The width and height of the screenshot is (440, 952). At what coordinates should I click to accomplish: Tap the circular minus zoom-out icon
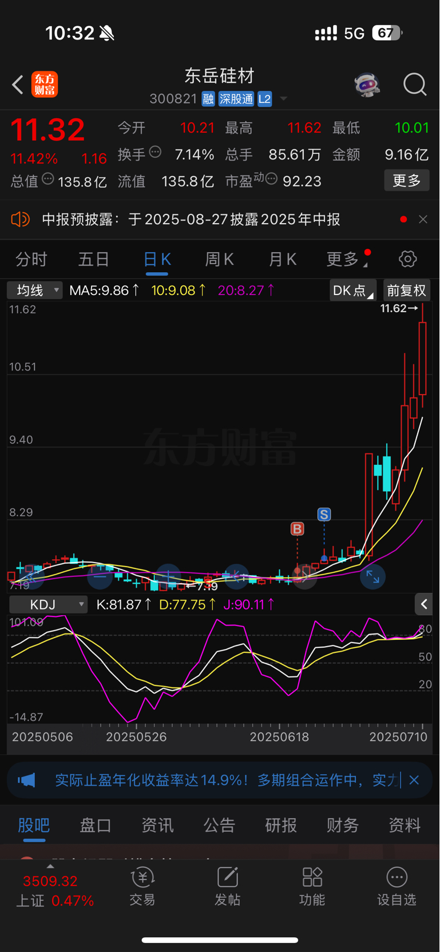pos(100,576)
